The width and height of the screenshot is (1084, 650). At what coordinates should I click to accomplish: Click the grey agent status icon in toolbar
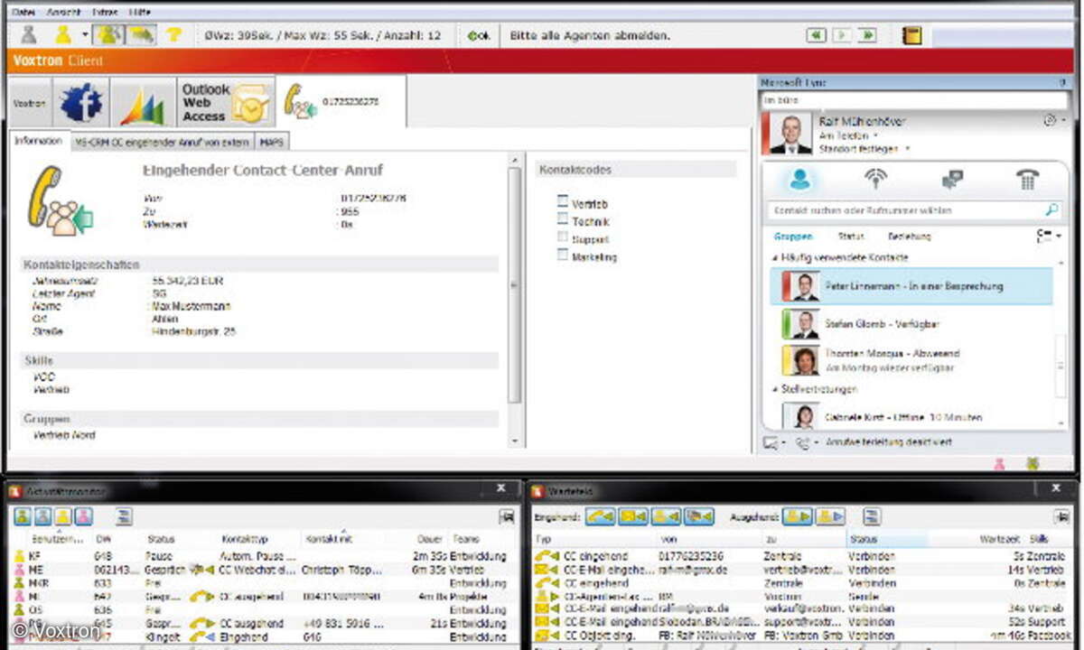point(29,35)
